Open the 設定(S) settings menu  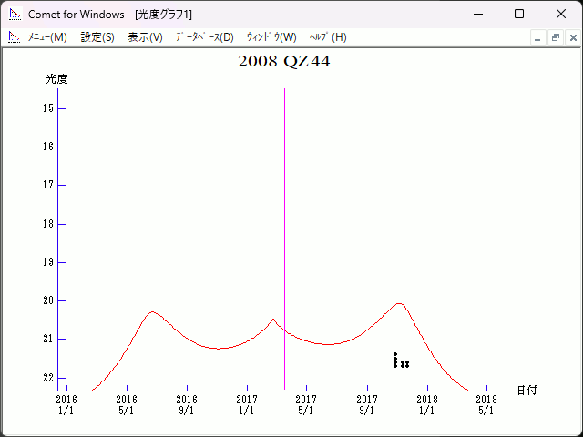click(x=97, y=37)
